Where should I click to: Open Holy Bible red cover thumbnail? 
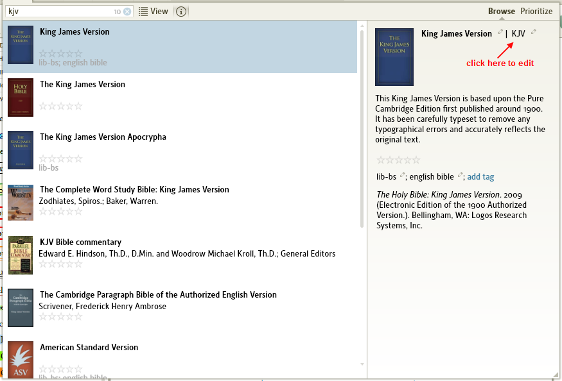coord(21,97)
